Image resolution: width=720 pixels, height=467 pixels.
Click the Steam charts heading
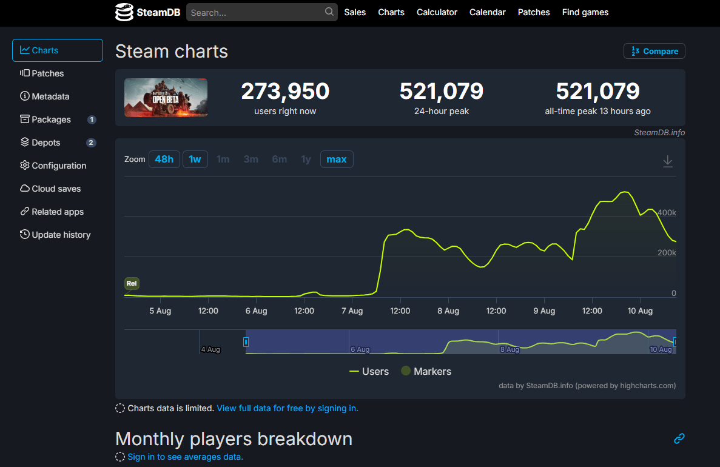coord(171,52)
